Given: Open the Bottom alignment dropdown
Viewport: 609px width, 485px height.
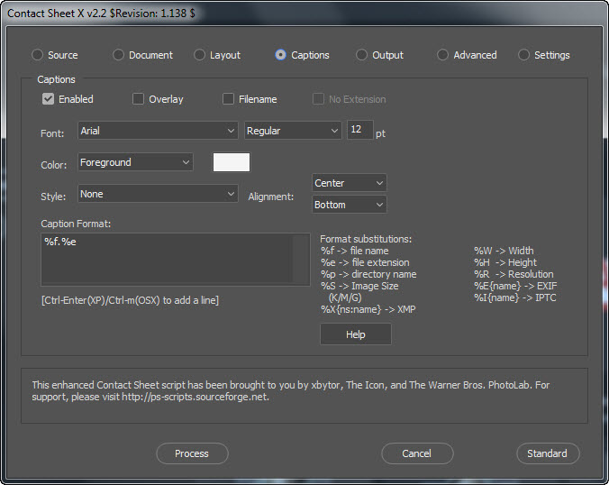Looking at the screenshot, I should point(349,205).
